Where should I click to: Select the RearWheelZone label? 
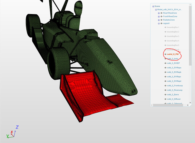tap(170, 13)
